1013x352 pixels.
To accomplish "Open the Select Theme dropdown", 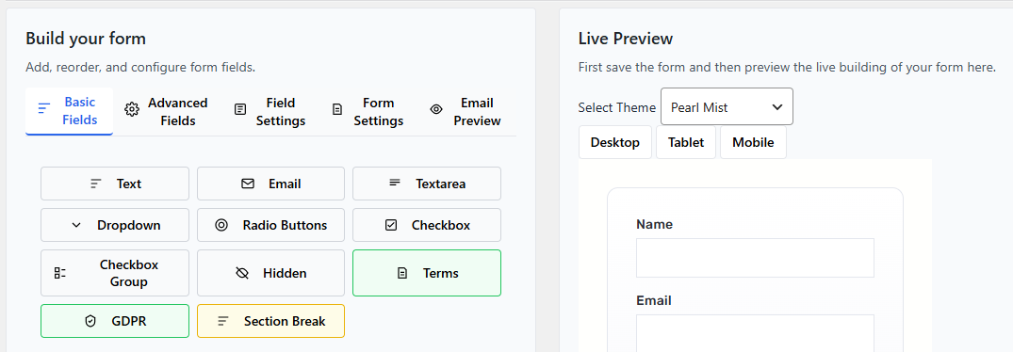I will coord(727,107).
